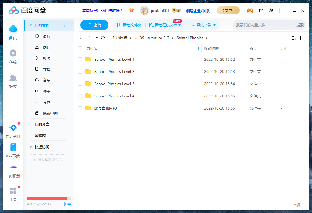The image size is (312, 213).
Task: Check the School Phonics Level 1 checkbox
Action: [x=80, y=60]
